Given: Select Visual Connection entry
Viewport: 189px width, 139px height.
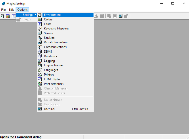Looking at the screenshot, I should (x=65, y=42).
